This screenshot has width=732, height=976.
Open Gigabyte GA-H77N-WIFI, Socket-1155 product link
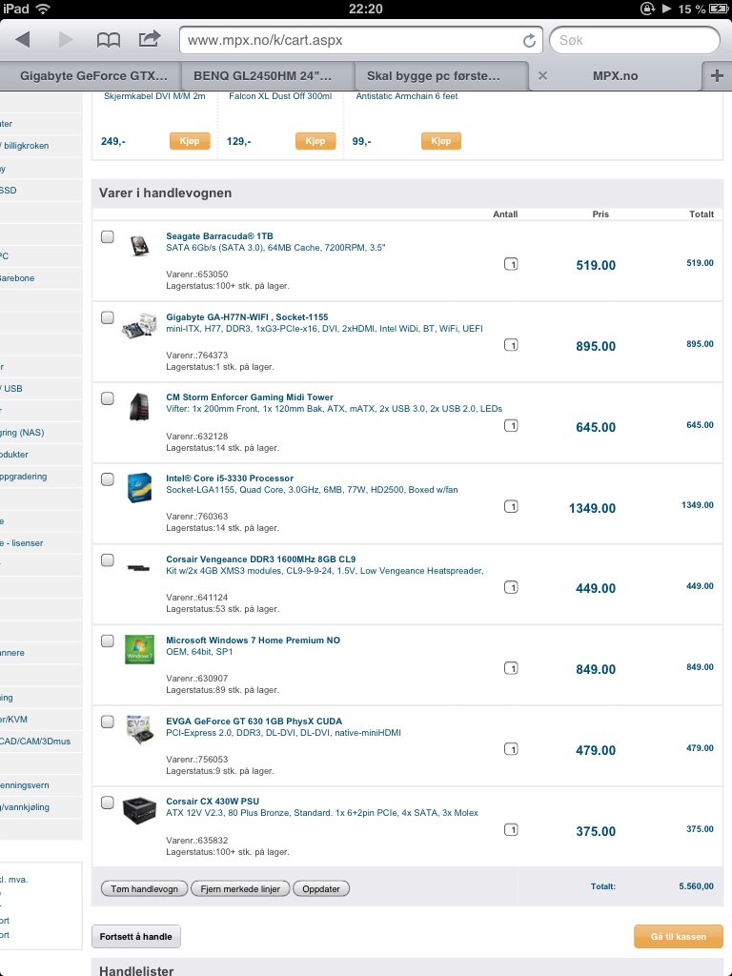point(247,316)
